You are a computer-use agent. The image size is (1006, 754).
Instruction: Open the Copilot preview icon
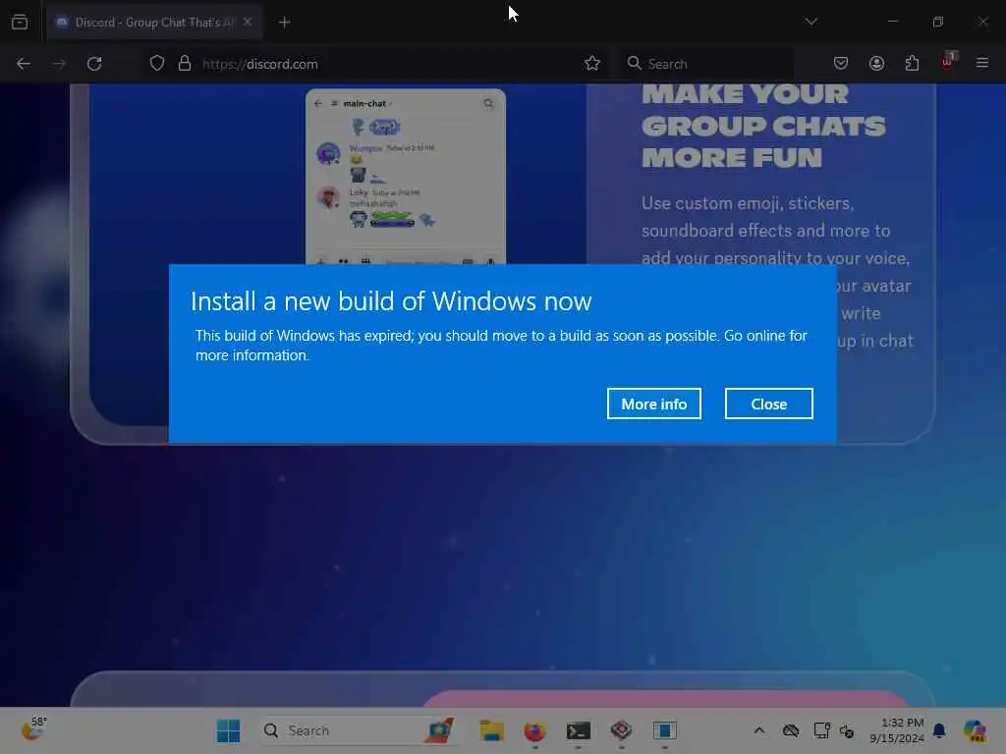(x=975, y=730)
